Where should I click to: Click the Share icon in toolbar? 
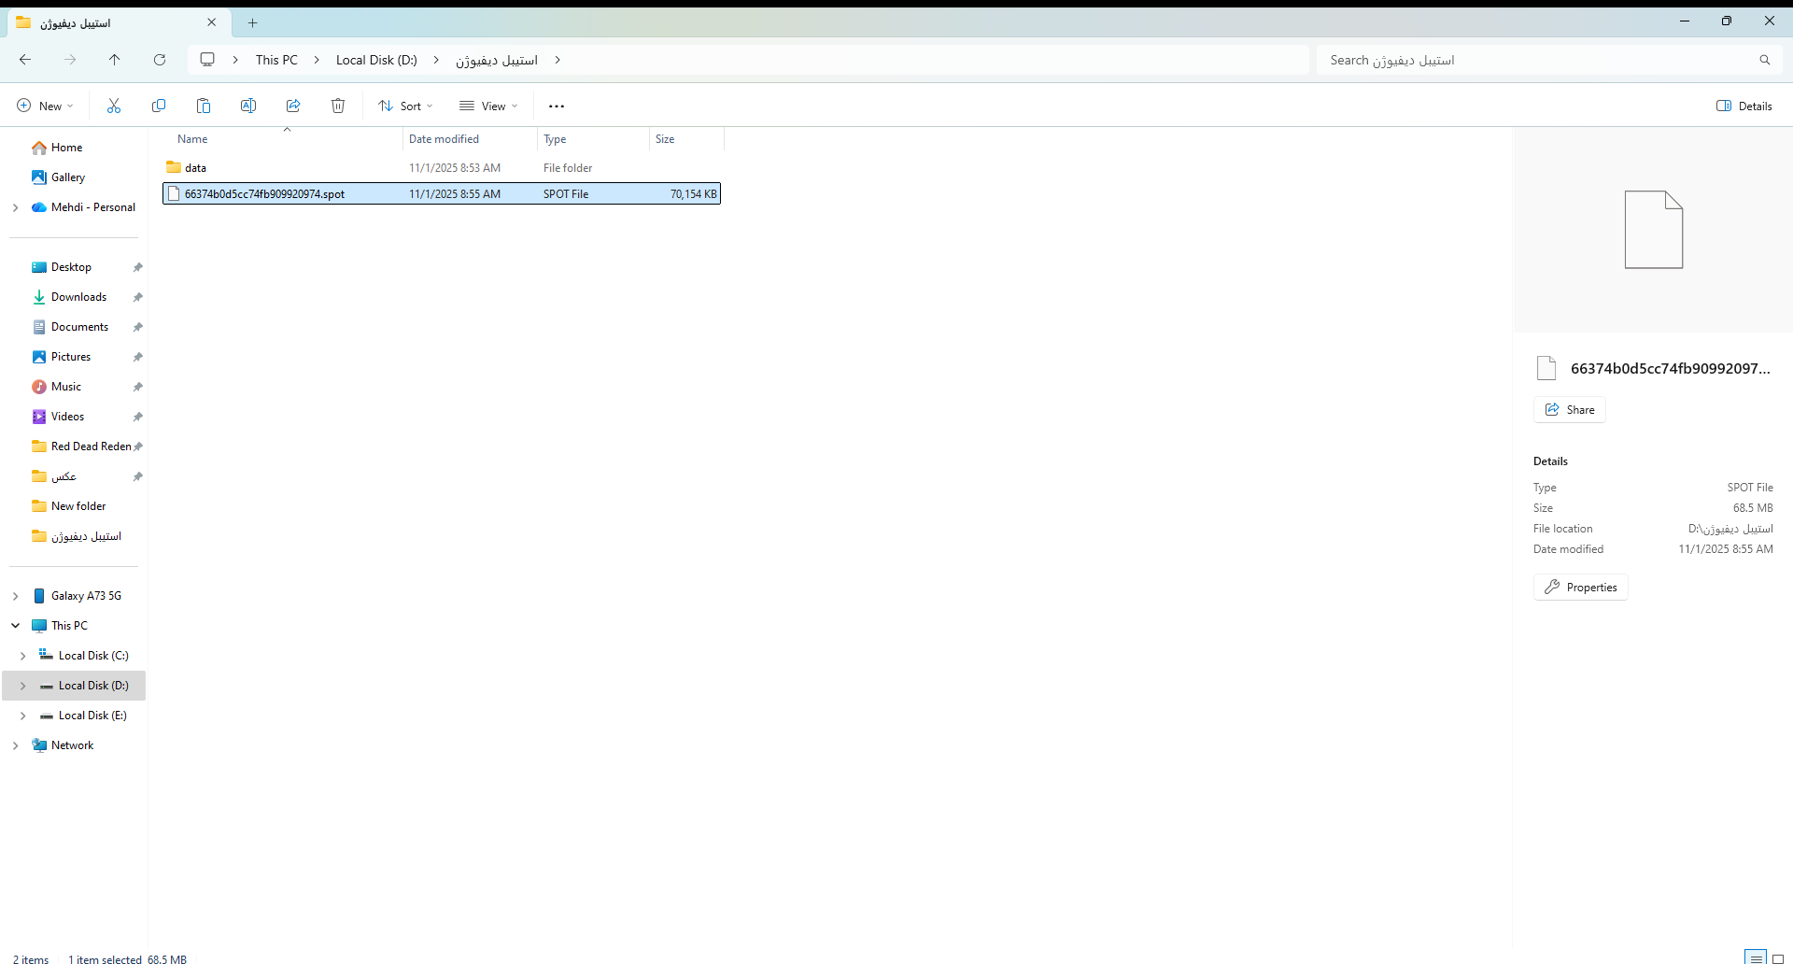coord(293,106)
